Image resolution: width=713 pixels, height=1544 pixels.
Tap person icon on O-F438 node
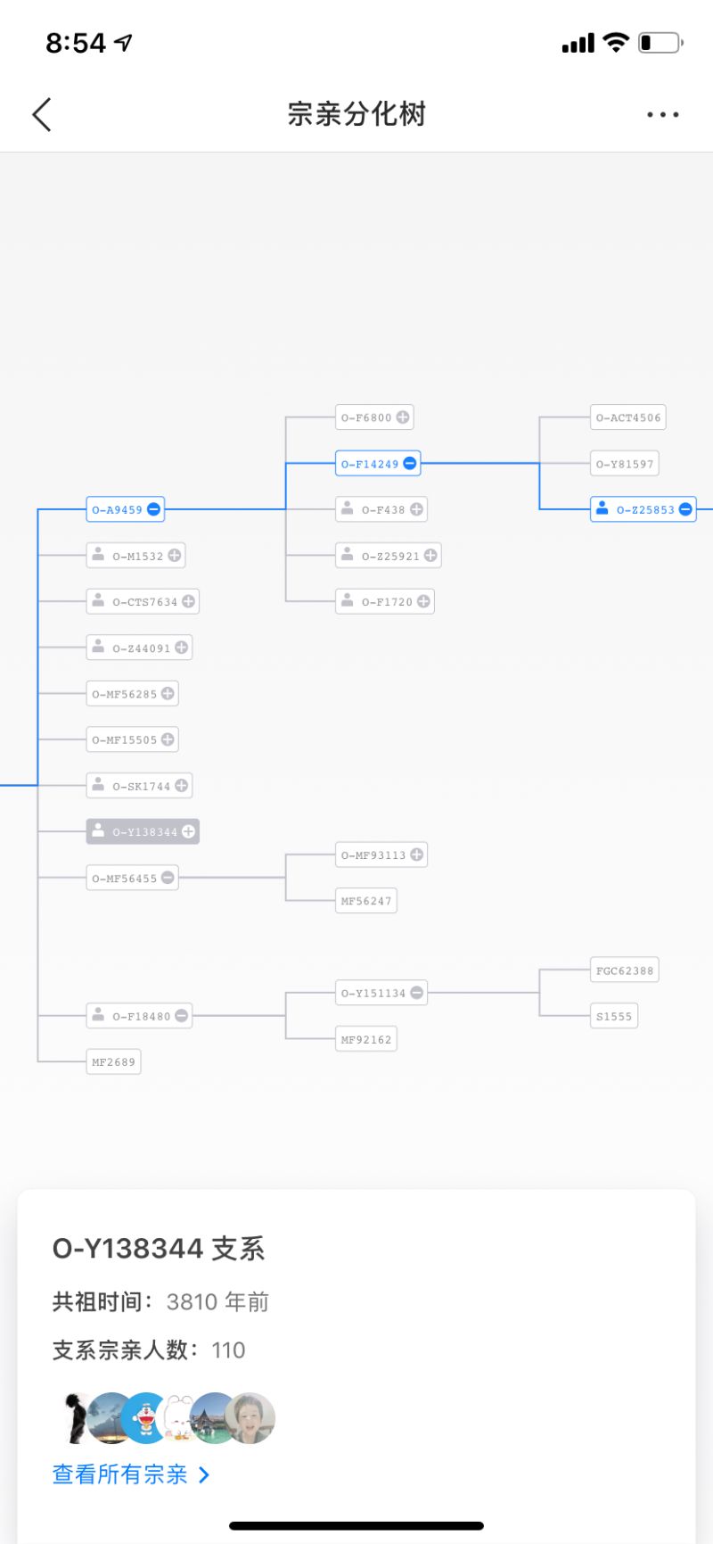(348, 508)
